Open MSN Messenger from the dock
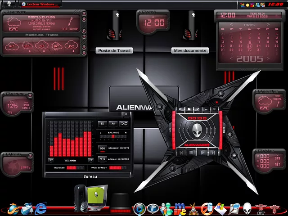The height and width of the screenshot is (216, 288). (166, 209)
